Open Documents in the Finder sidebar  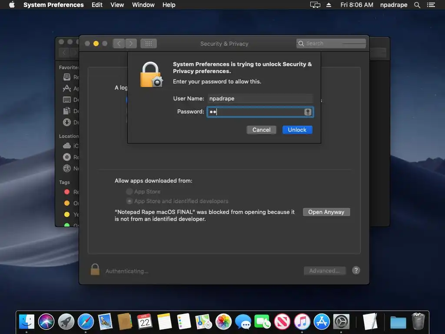(70, 111)
